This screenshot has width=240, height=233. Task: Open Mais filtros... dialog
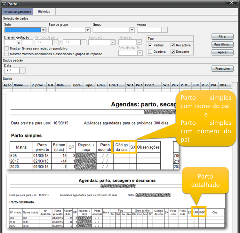pos(222,44)
